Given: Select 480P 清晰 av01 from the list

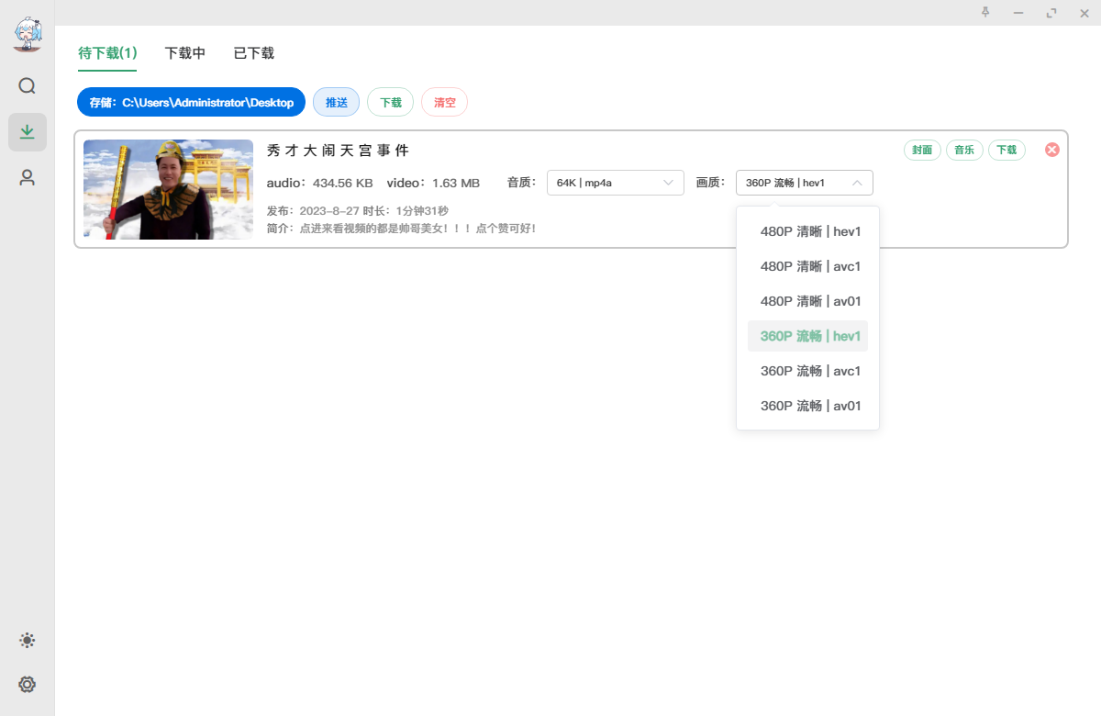Looking at the screenshot, I should (x=810, y=301).
